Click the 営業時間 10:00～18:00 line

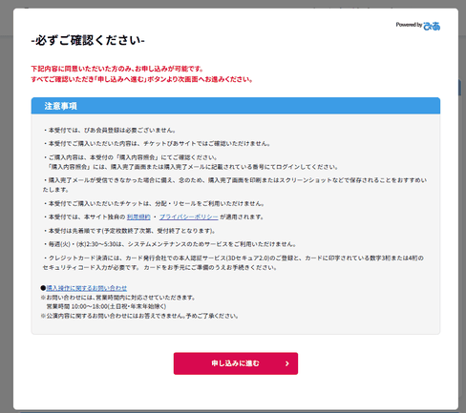click(x=106, y=306)
